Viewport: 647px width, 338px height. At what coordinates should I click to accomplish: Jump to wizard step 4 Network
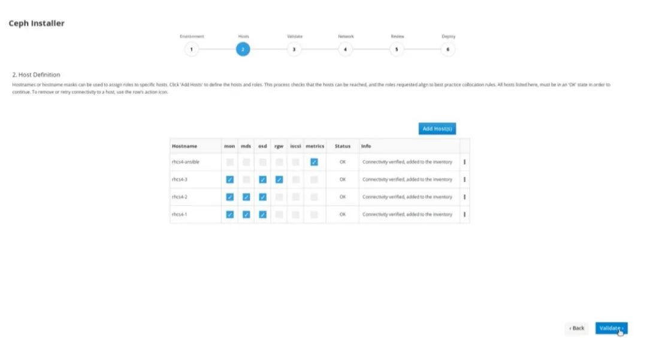pyautogui.click(x=346, y=49)
